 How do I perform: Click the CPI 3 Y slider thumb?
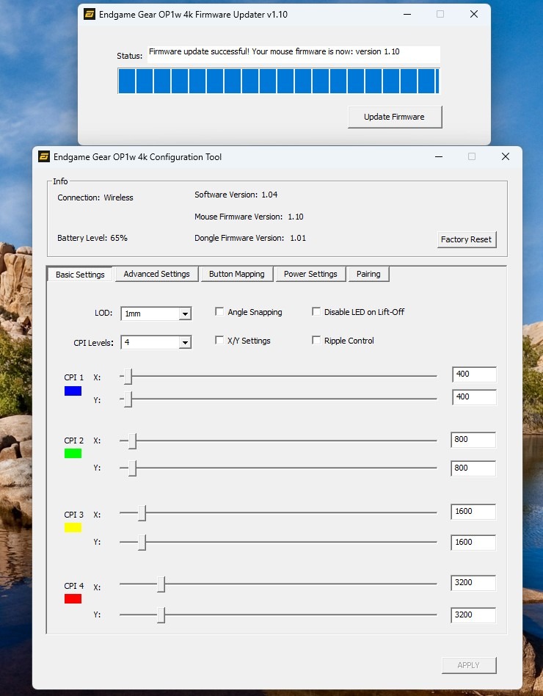tap(142, 542)
